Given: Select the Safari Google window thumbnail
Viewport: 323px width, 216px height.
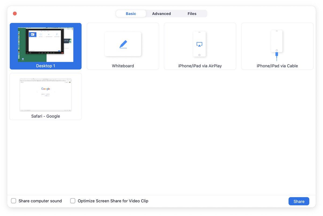Looking at the screenshot, I should coord(45,95).
